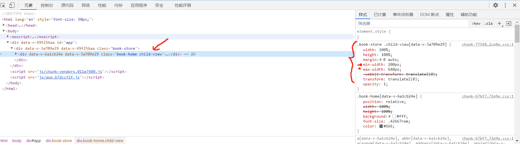Close the DevTools panel
This screenshot has width=520, height=144.
[x=515, y=5]
